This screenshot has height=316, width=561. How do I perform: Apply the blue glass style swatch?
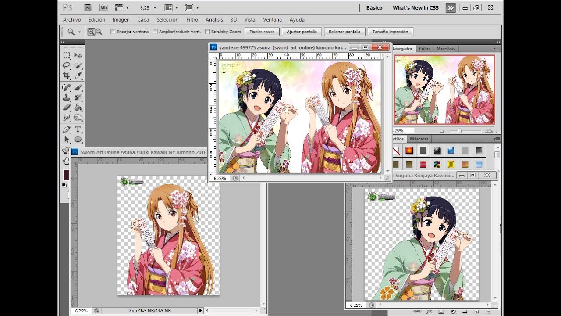coord(451,151)
